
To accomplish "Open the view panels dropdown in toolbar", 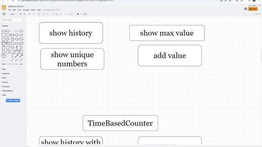I will (x=5, y=14).
